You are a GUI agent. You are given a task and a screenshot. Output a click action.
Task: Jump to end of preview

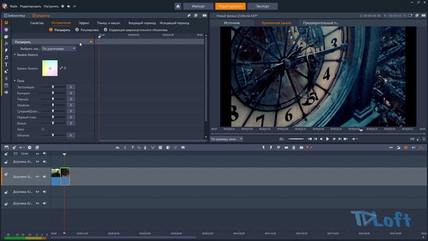(346, 139)
